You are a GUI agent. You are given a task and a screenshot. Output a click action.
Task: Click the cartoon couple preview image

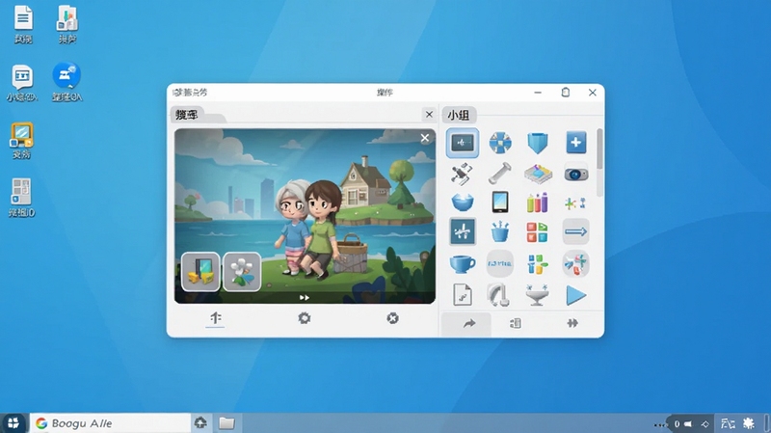point(305,216)
